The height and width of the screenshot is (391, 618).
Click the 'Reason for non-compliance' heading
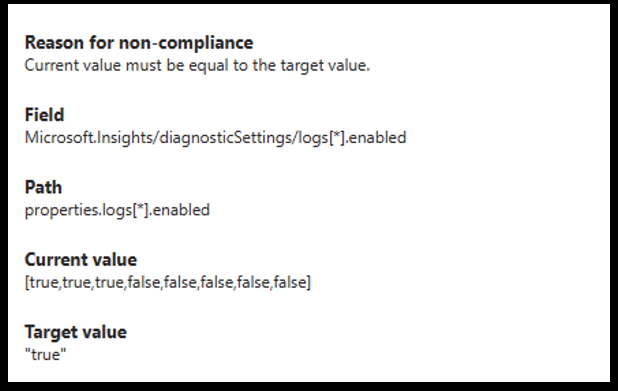coord(139,42)
